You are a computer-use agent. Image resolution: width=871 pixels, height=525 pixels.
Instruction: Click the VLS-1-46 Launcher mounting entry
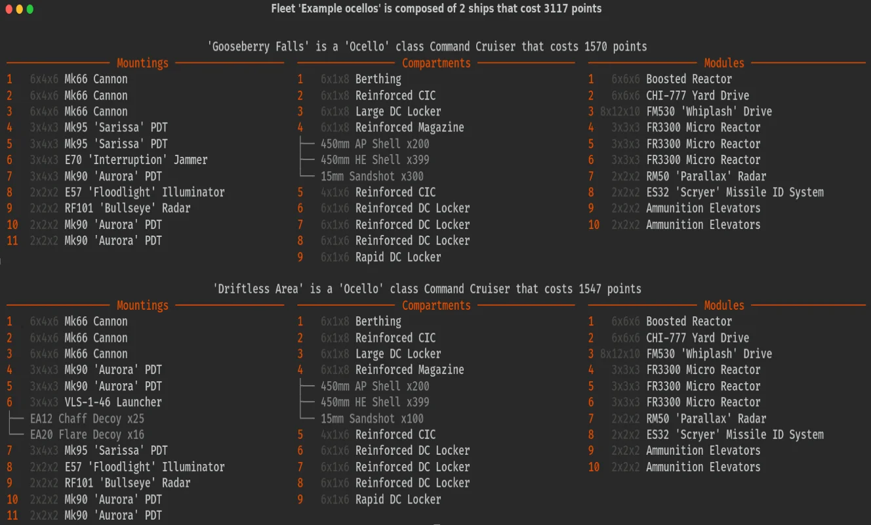(113, 402)
